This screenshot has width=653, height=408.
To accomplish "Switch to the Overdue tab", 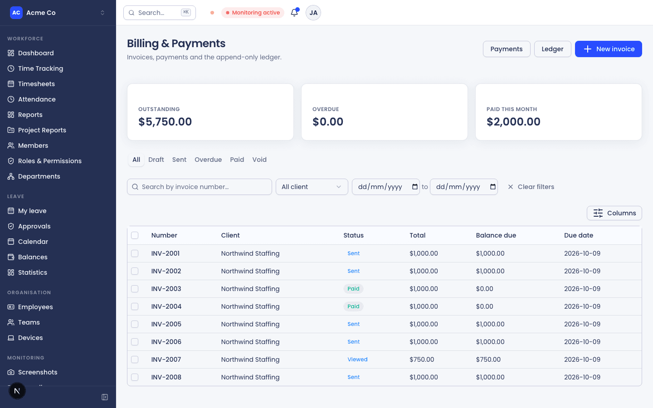I will (208, 160).
